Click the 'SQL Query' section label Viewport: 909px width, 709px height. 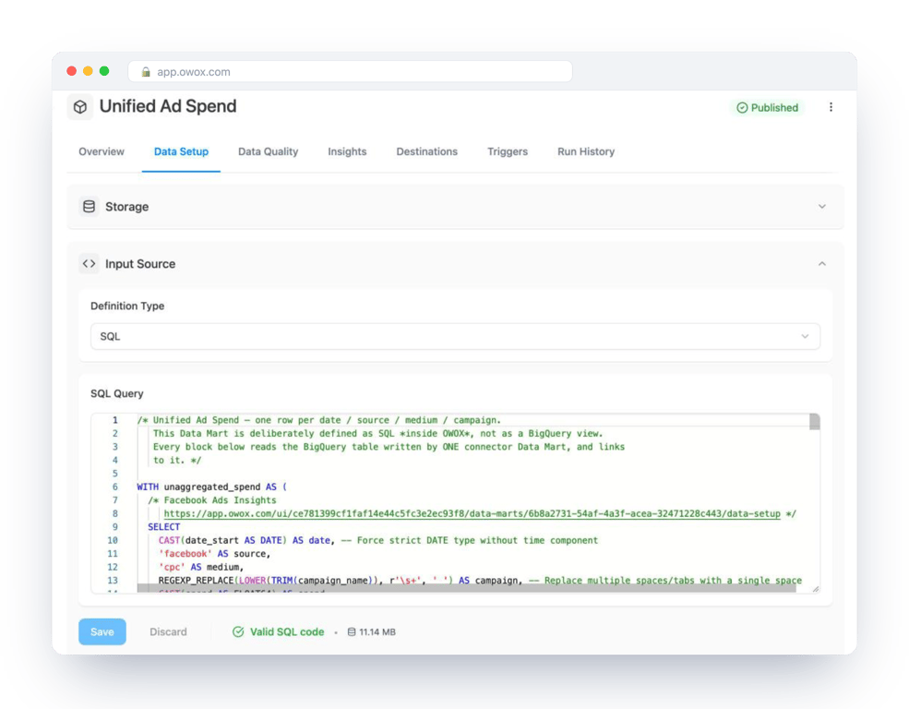(x=116, y=393)
